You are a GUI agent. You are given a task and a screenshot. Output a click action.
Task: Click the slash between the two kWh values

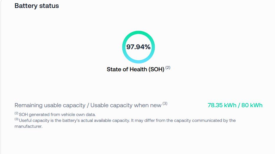[x=239, y=105]
